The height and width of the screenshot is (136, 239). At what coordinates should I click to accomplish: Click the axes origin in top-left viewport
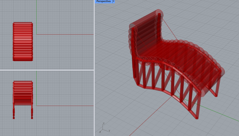[36, 34]
